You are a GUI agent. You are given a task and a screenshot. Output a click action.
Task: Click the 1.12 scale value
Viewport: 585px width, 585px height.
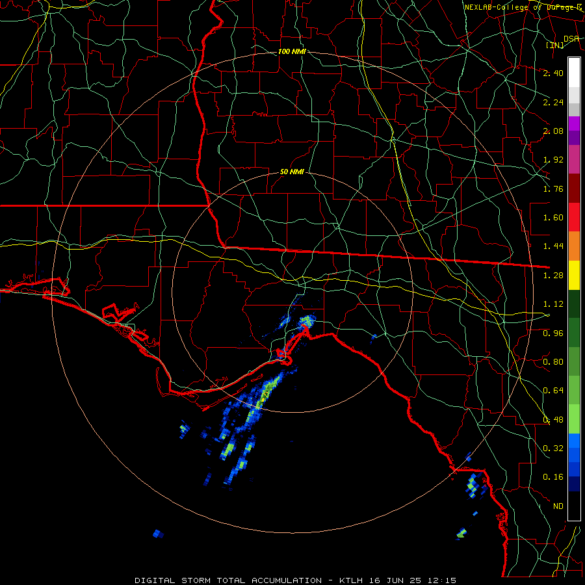tap(553, 304)
